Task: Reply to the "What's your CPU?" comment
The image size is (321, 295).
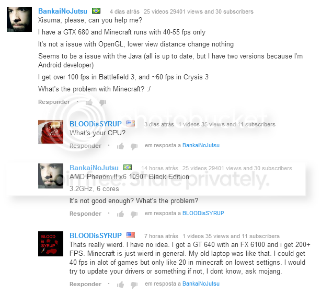Action: click(85, 146)
